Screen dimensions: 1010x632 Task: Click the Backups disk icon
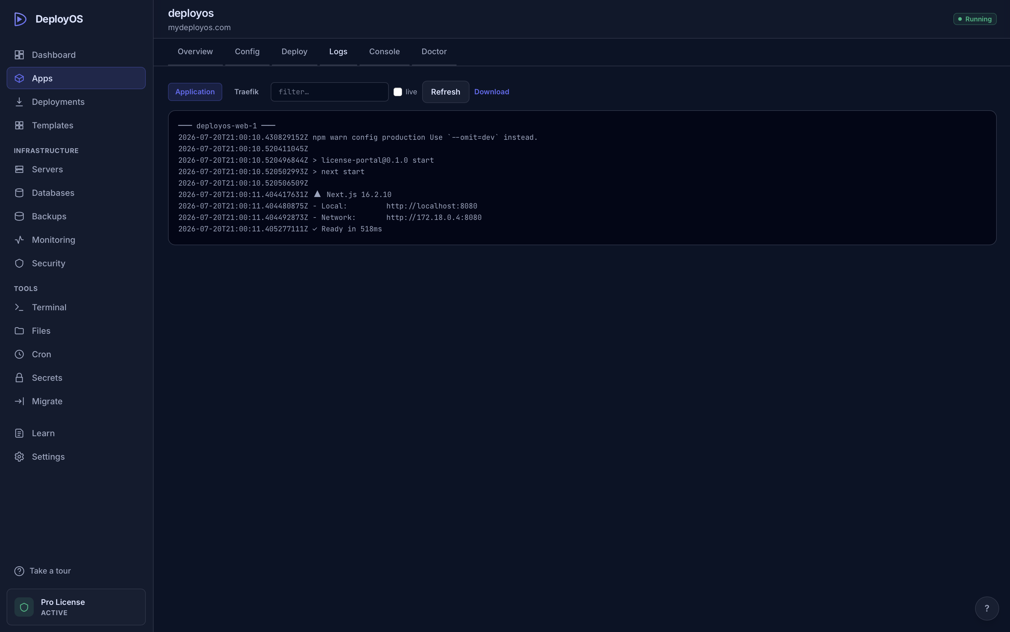[x=19, y=216]
